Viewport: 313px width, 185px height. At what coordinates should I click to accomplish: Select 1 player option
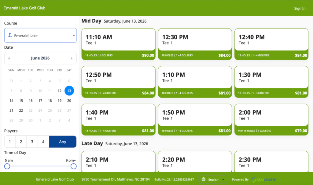click(x=10, y=142)
